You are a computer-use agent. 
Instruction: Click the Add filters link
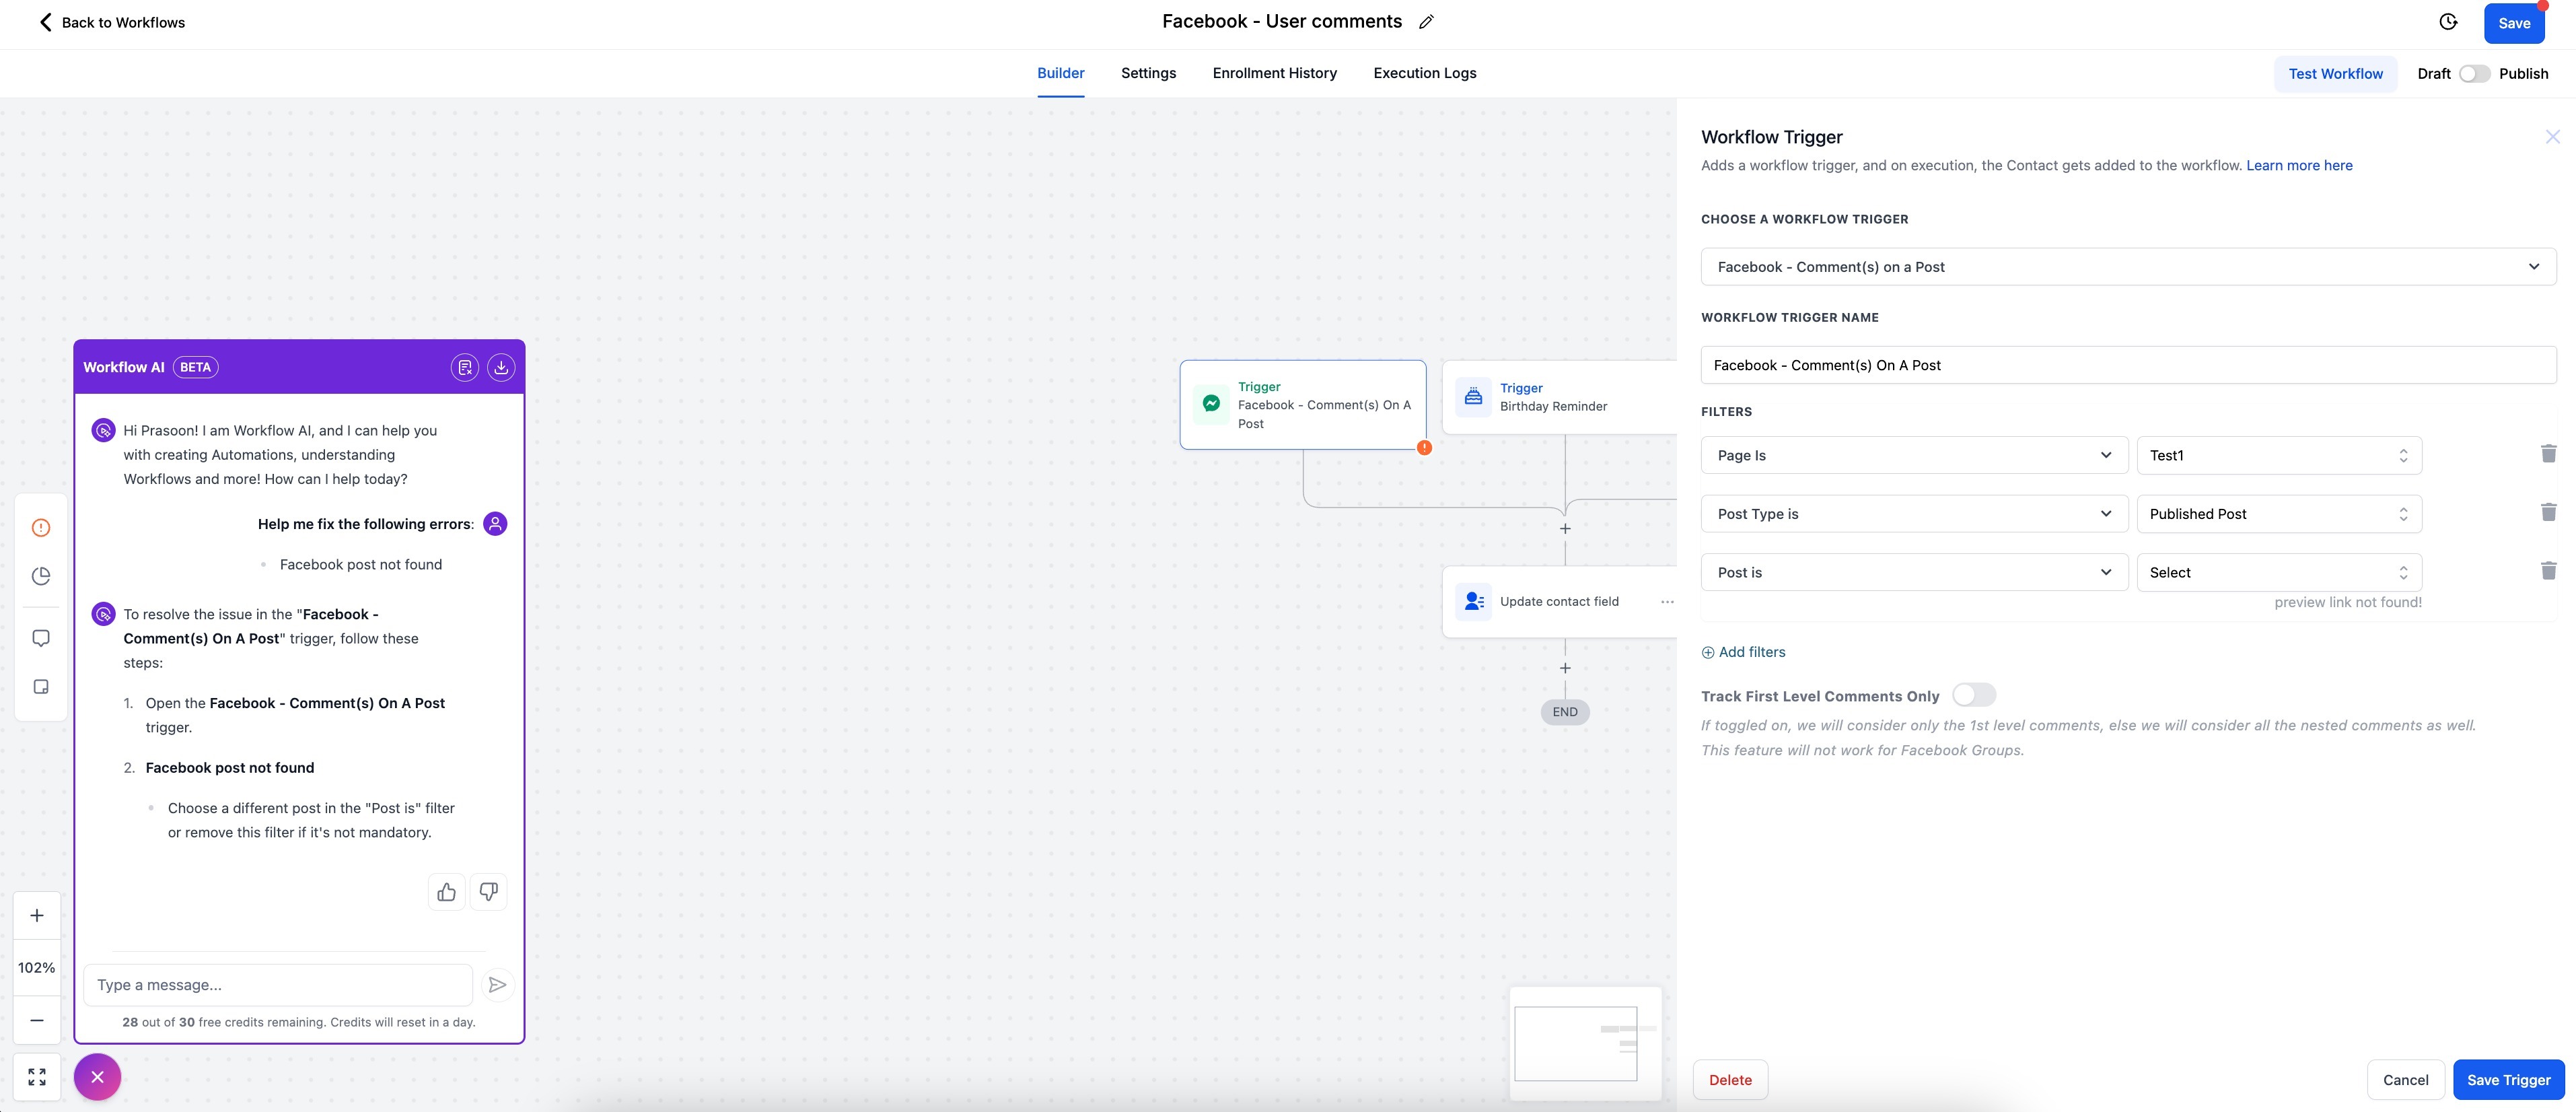pos(1743,652)
